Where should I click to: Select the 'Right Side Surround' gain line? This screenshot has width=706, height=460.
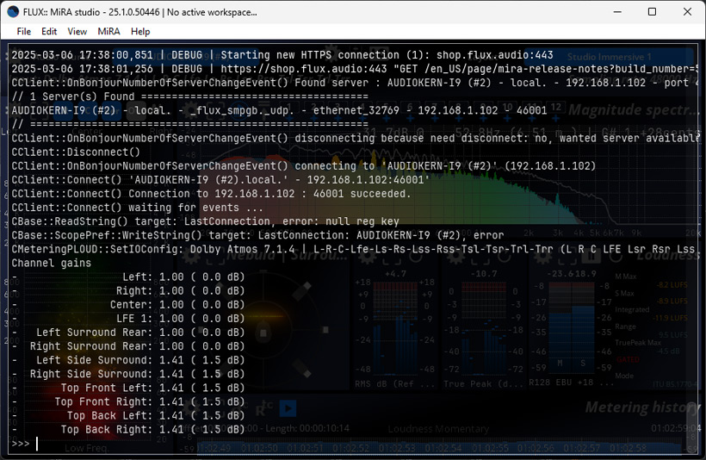128,374
